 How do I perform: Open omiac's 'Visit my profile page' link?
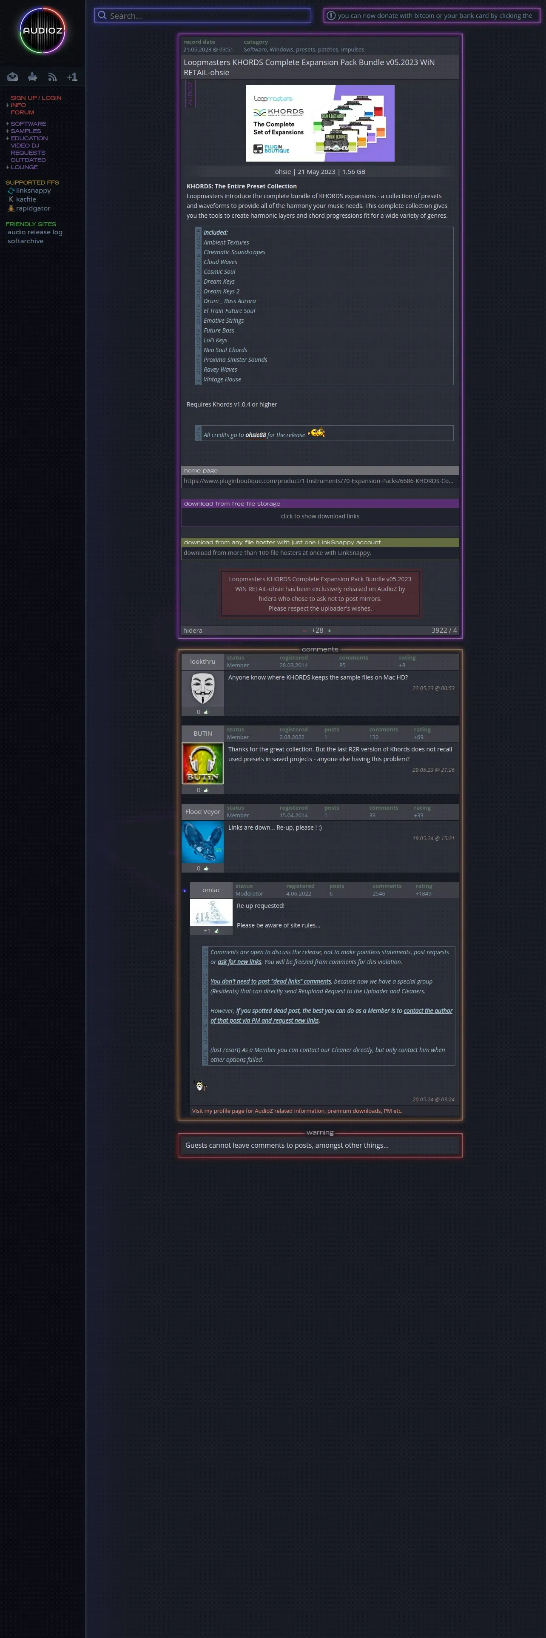pos(297,1111)
